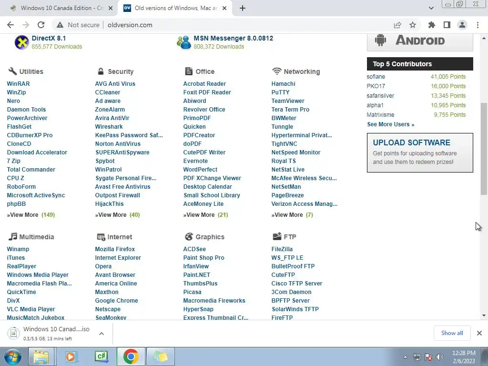Click the Office document icon
The width and height of the screenshot is (488, 366).
pyautogui.click(x=189, y=71)
